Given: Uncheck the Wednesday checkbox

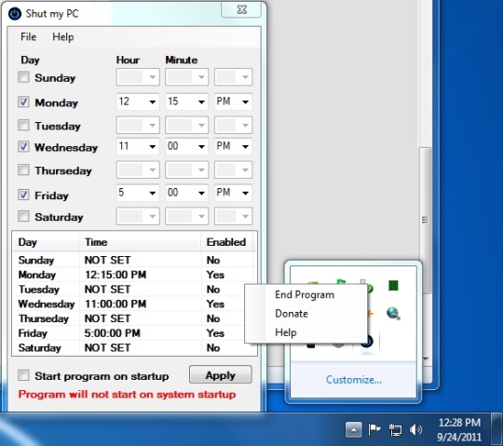Looking at the screenshot, I should click(23, 146).
